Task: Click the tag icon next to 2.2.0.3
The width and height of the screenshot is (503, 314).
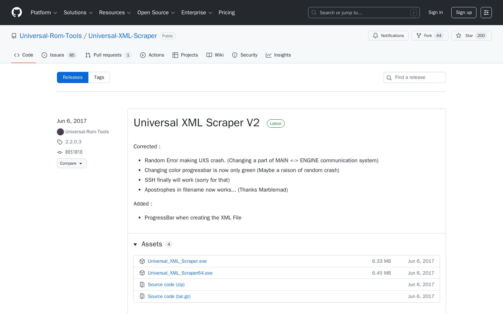Action: pyautogui.click(x=60, y=142)
